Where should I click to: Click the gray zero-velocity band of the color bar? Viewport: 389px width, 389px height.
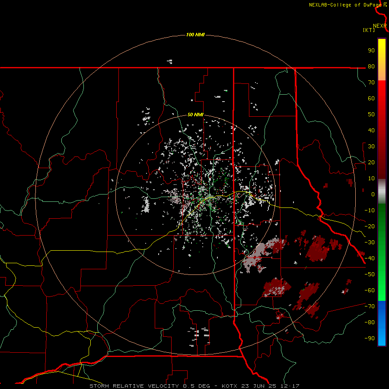(x=382, y=191)
